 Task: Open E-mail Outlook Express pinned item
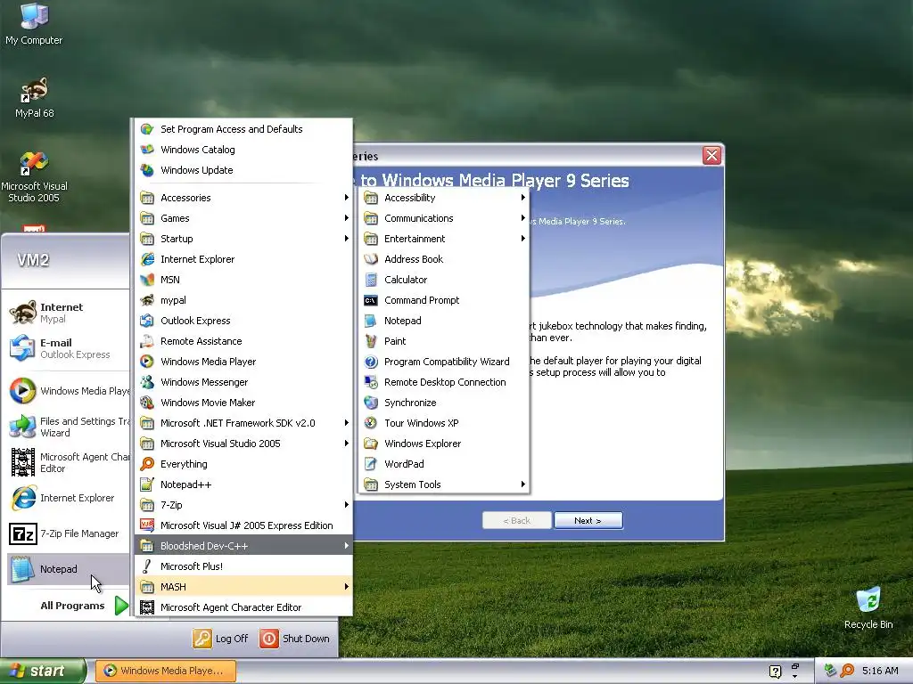[66, 348]
